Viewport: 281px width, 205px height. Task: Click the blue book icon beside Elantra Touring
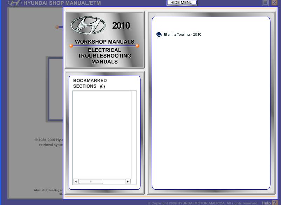click(159, 34)
